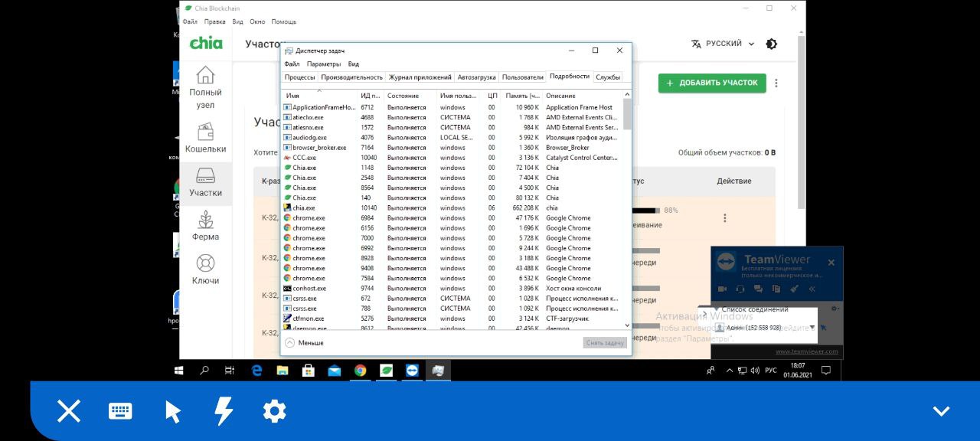Open Ключи in Chia sidebar
The width and height of the screenshot is (980, 441).
(x=205, y=270)
